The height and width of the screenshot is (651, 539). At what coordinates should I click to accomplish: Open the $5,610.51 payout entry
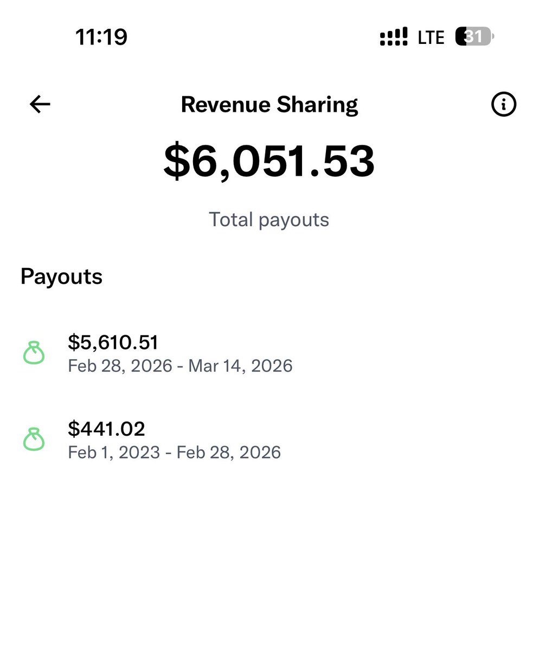(x=269, y=354)
